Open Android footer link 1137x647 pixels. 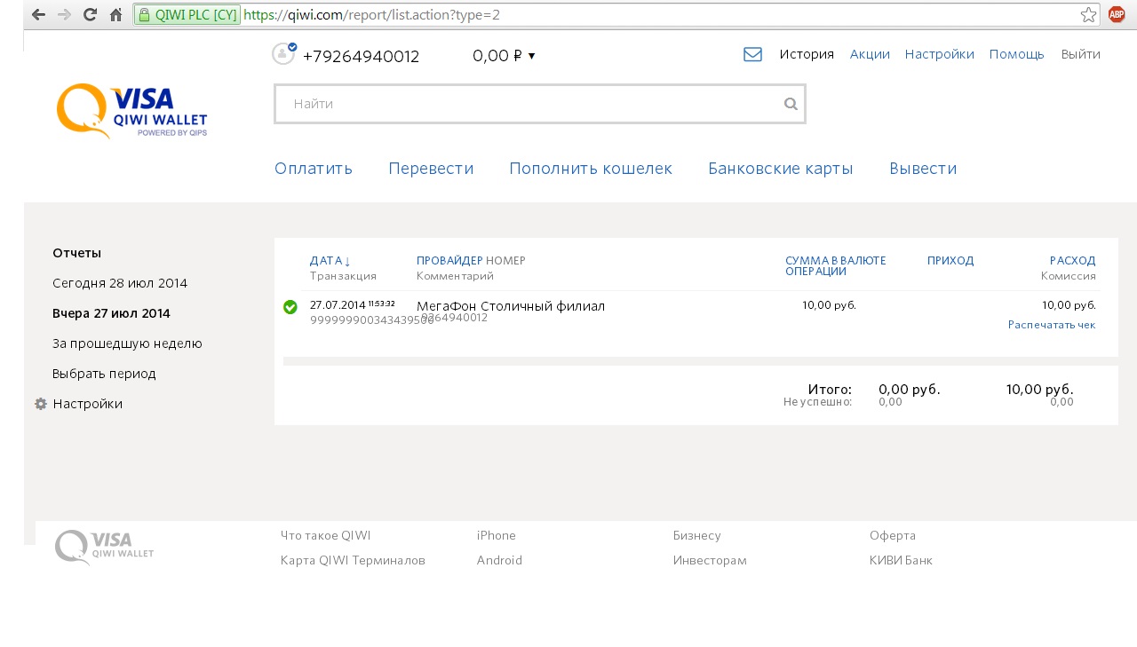coord(499,561)
